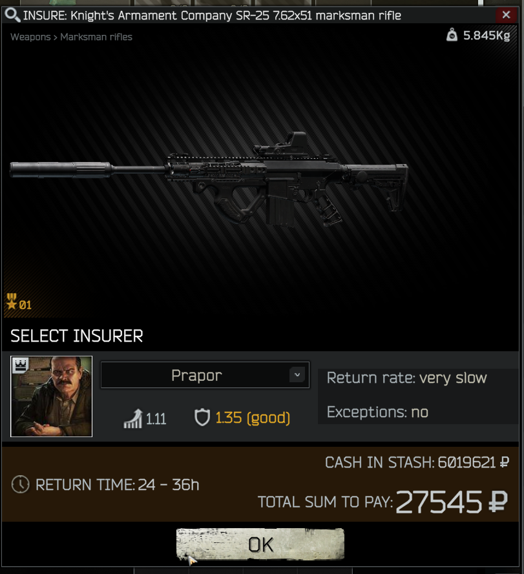Click the ruble icon after cash in stash
Screen dimensions: 524x574
504,462
